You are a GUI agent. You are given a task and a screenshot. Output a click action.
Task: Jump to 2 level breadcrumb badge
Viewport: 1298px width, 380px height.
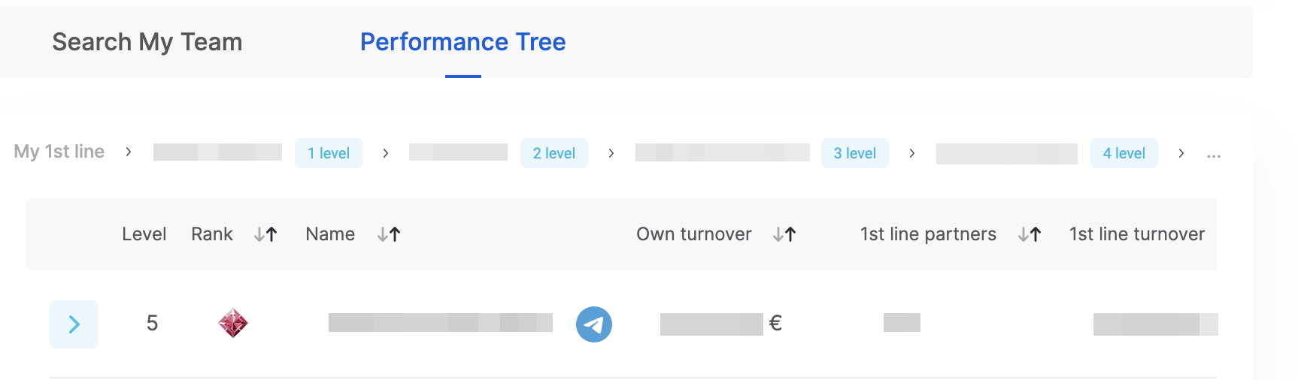point(554,153)
